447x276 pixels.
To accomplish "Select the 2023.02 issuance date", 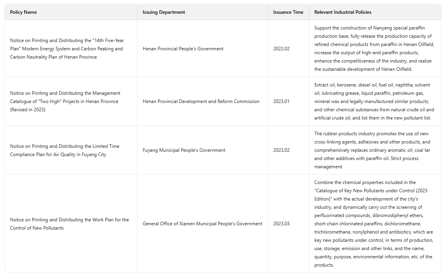I will coord(281,150).
